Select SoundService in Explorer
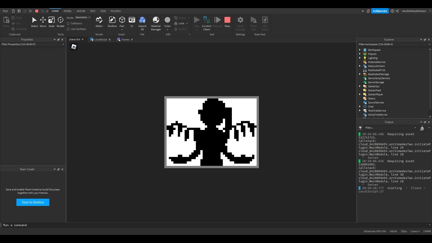The width and height of the screenshot is (432, 243). [x=376, y=103]
